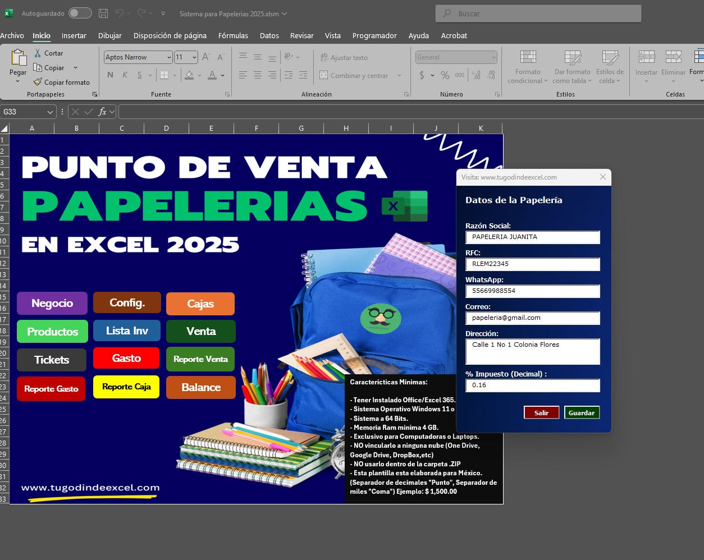704x560 pixels.
Task: Click Formato condicional icon
Action: (x=528, y=57)
